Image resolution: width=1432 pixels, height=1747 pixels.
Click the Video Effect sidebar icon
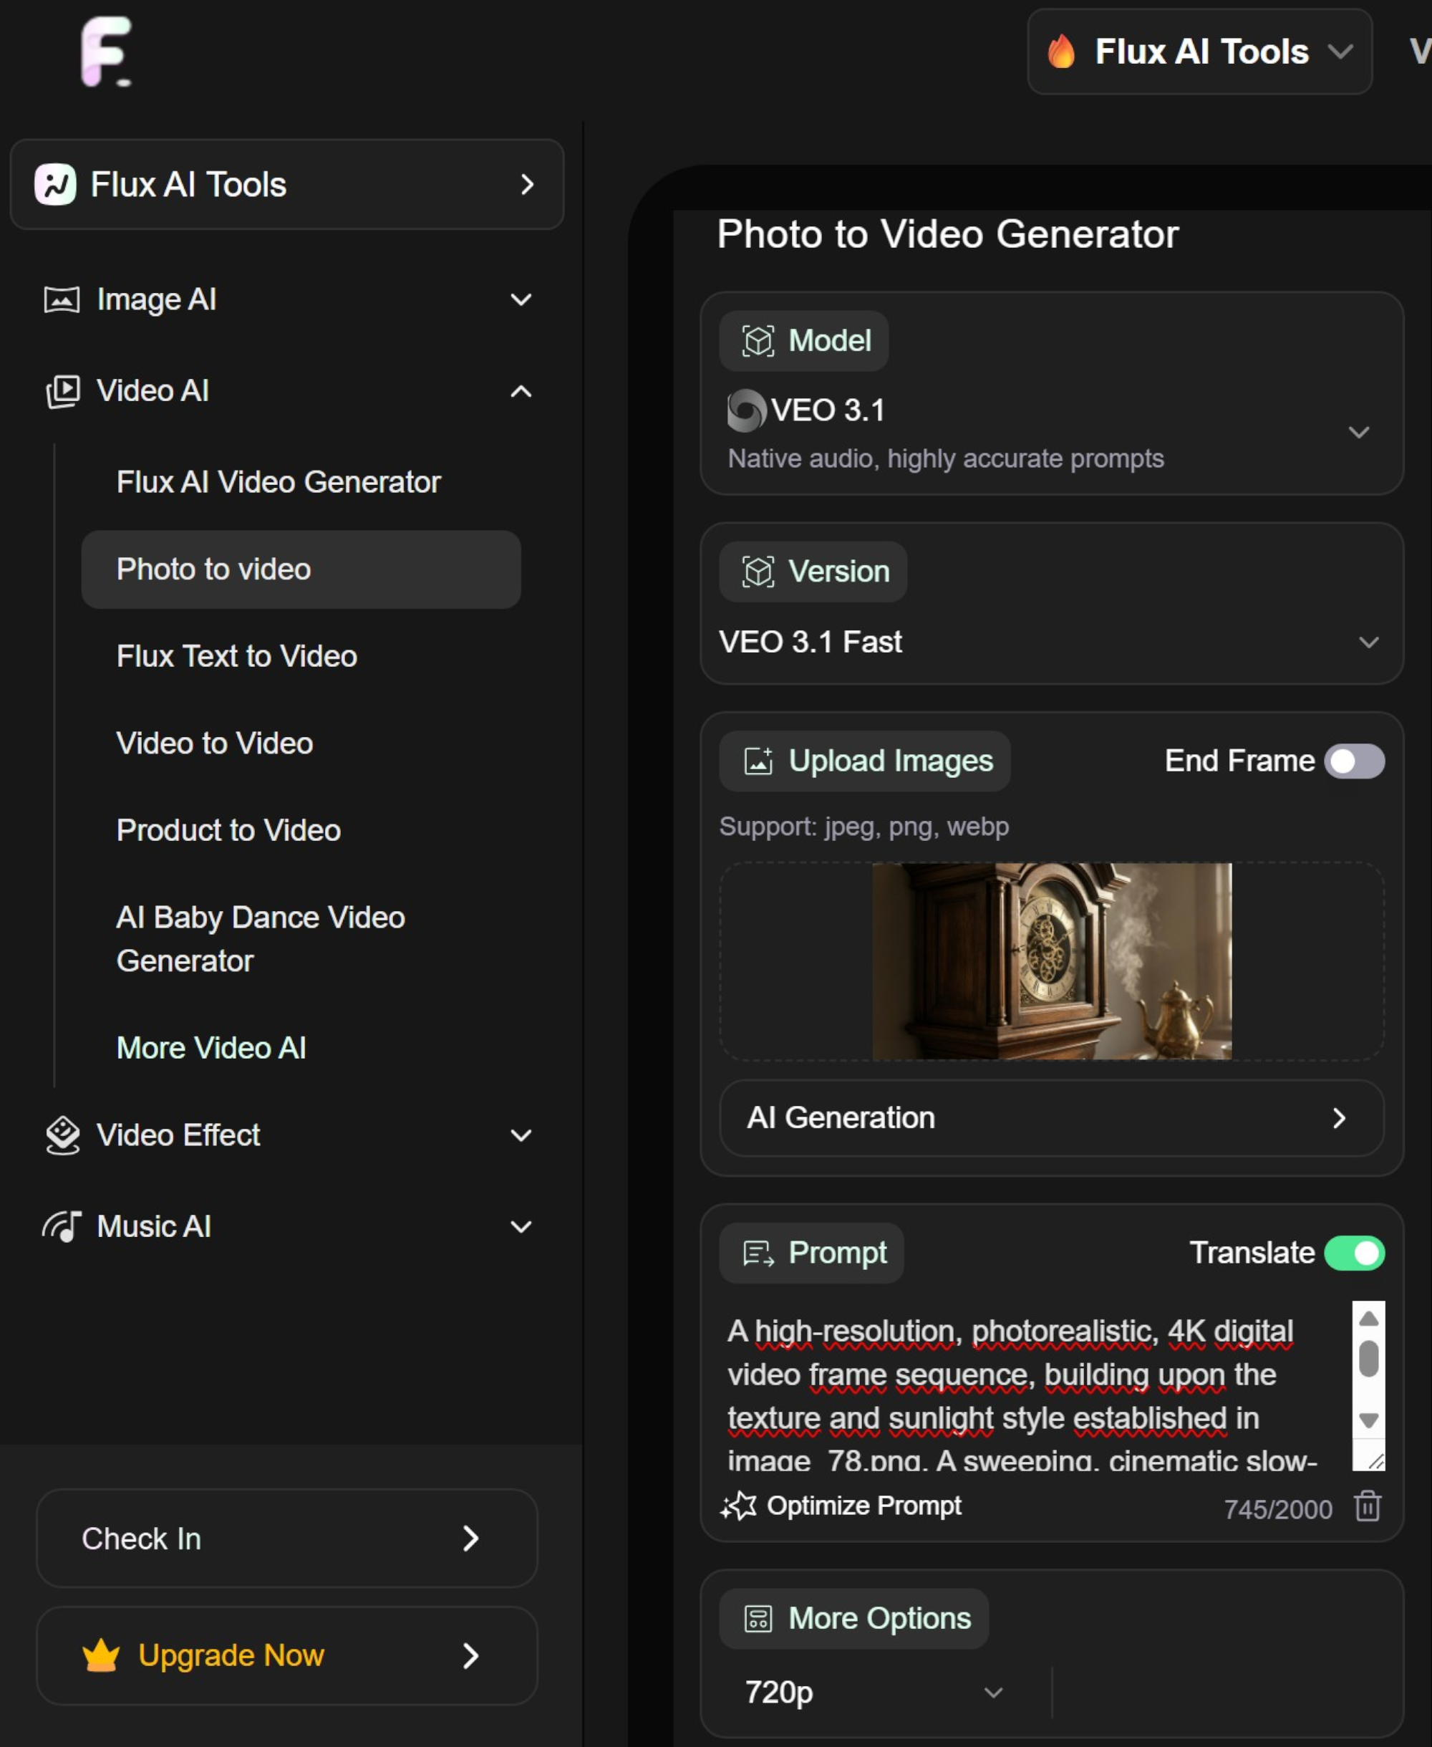(61, 1134)
